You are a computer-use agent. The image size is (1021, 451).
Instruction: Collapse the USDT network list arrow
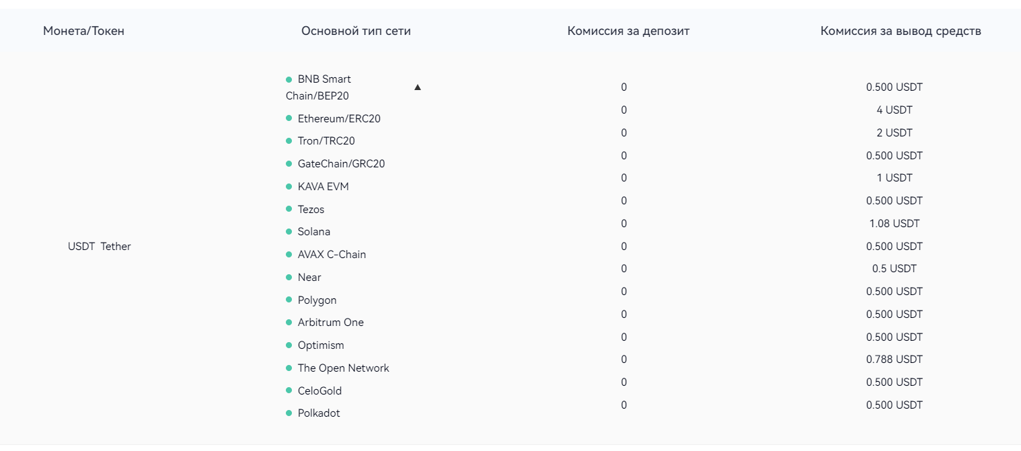418,87
